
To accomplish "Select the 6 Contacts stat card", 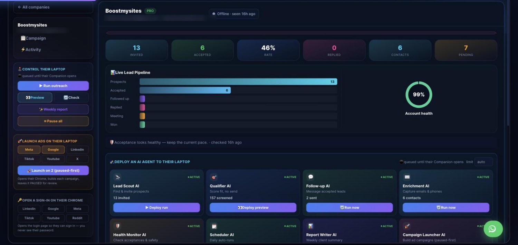I will tap(400, 50).
